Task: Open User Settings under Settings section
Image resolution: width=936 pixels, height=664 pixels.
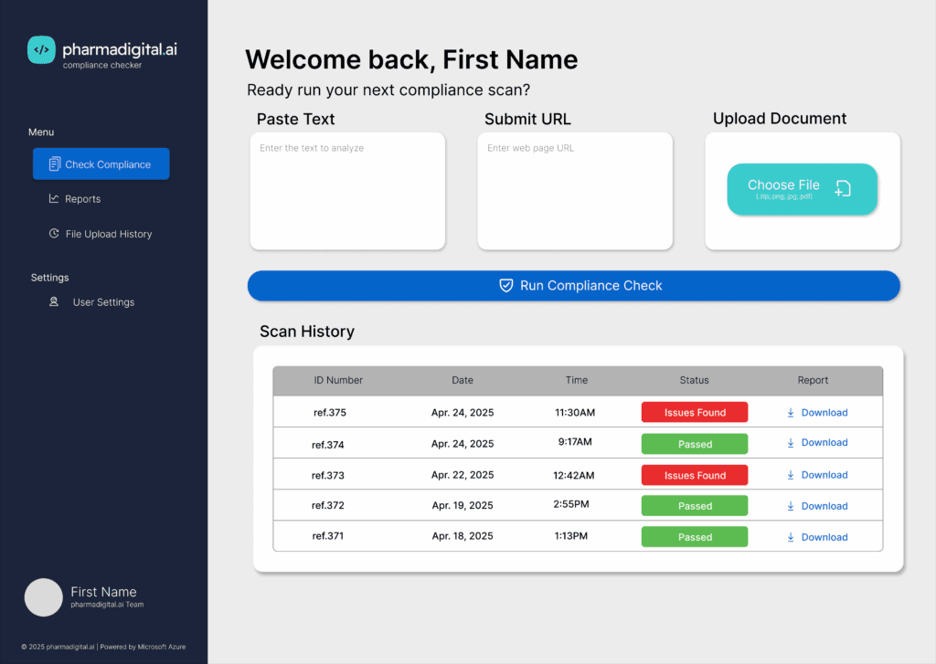Action: pyautogui.click(x=104, y=301)
